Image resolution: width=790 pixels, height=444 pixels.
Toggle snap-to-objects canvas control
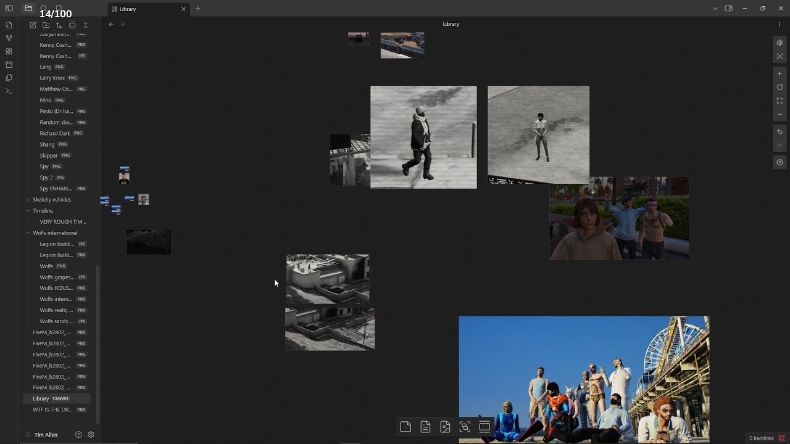pyautogui.click(x=780, y=57)
